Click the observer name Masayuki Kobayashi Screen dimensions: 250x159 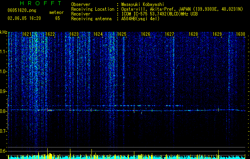[143, 4]
